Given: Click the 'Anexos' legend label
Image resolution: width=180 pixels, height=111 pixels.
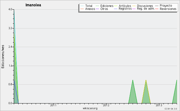Looking at the screenshot, I should [x=90, y=9].
